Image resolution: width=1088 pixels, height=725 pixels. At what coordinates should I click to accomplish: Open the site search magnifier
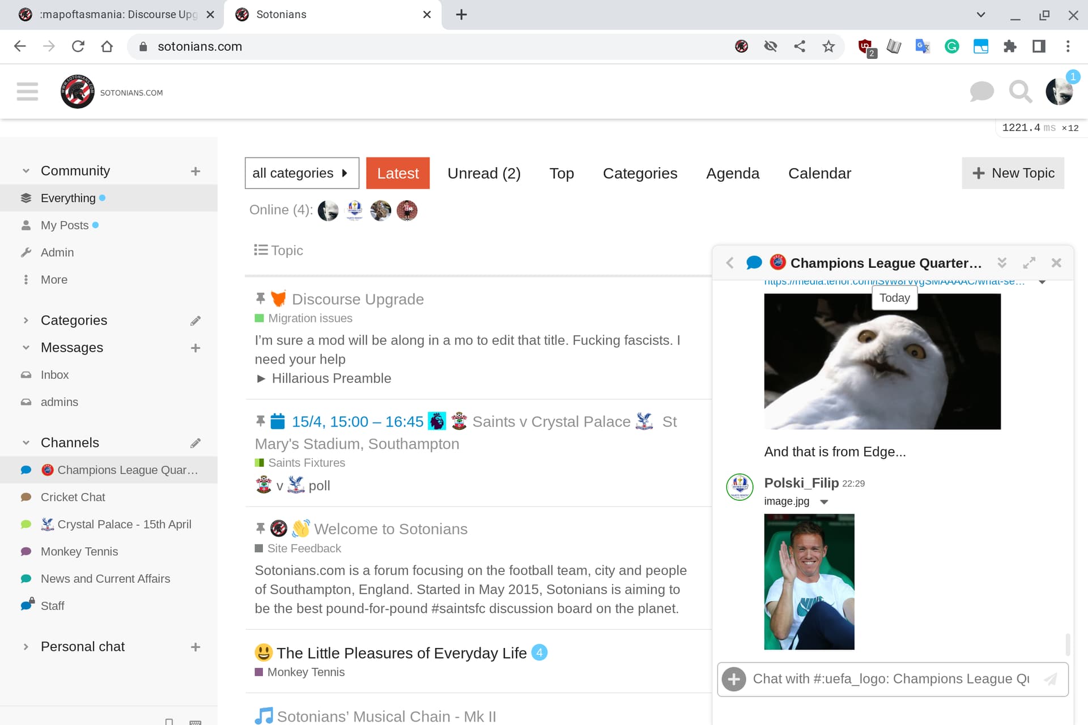1021,91
